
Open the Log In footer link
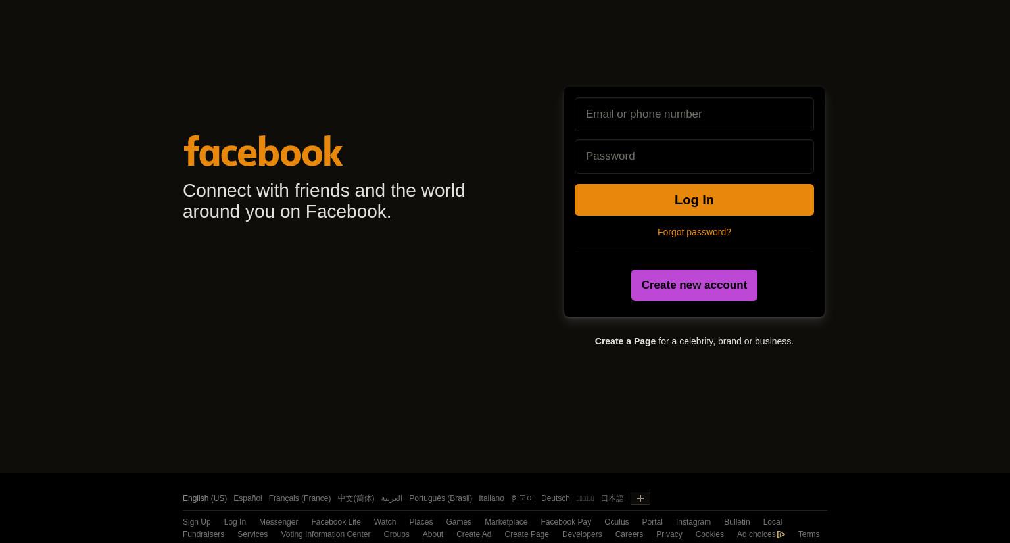[x=235, y=522]
